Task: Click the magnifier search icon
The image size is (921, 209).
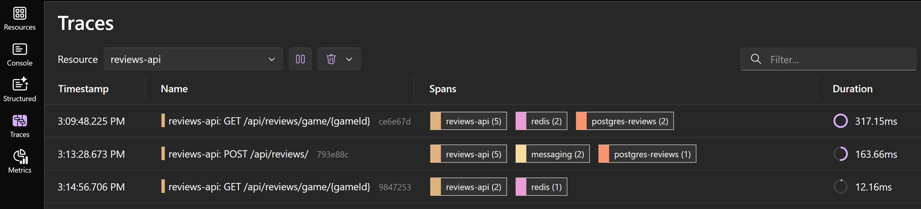Action: (756, 59)
